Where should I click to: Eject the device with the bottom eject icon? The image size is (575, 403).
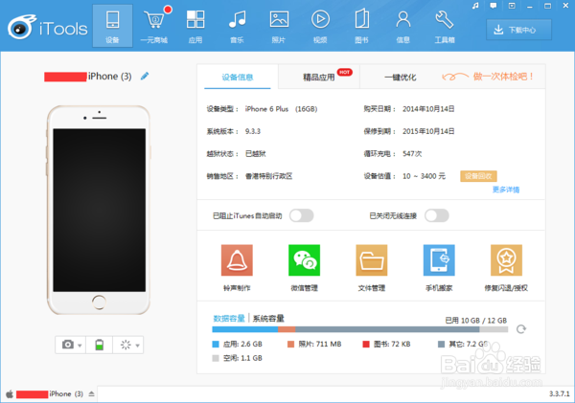click(x=92, y=393)
